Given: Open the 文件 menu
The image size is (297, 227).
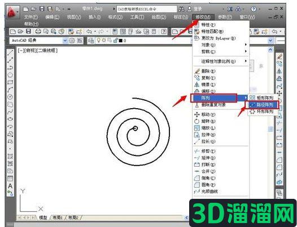Looking at the screenshot, I should click(31, 17).
